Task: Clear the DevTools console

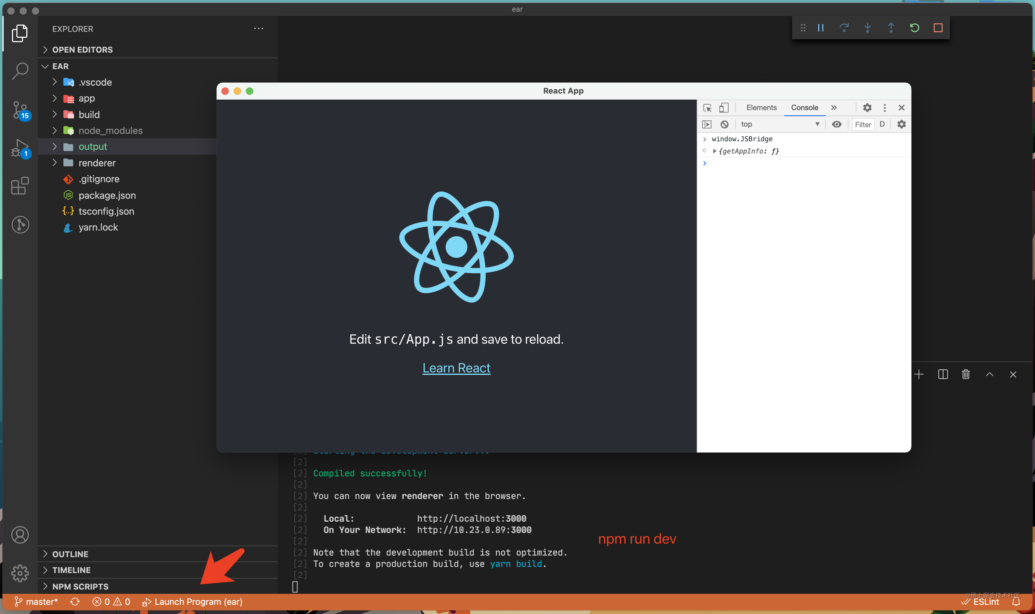Action: tap(724, 124)
